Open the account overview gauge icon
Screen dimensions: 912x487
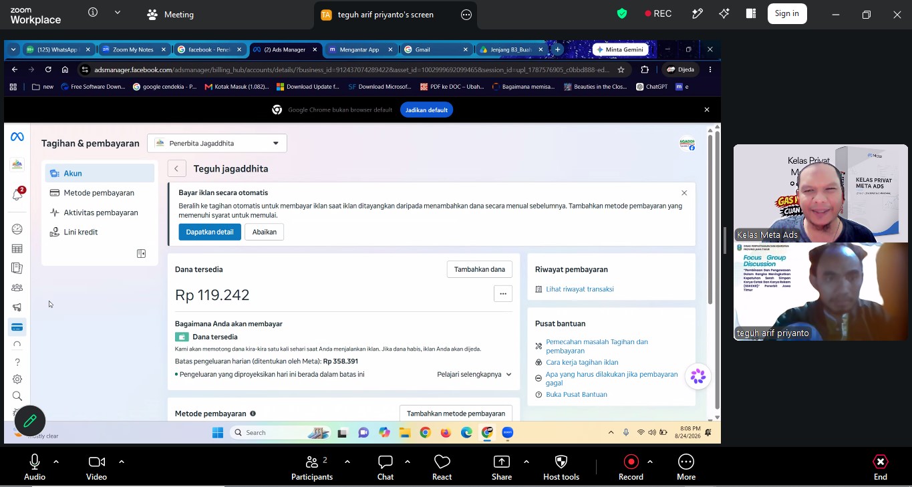(17, 229)
